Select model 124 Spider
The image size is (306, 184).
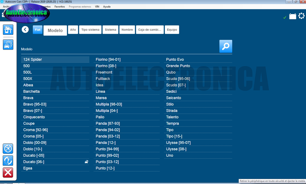tap(55, 59)
